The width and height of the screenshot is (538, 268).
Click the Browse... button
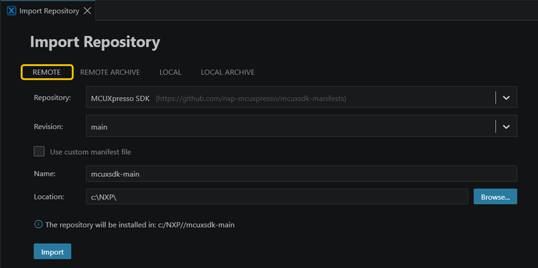[x=495, y=197]
